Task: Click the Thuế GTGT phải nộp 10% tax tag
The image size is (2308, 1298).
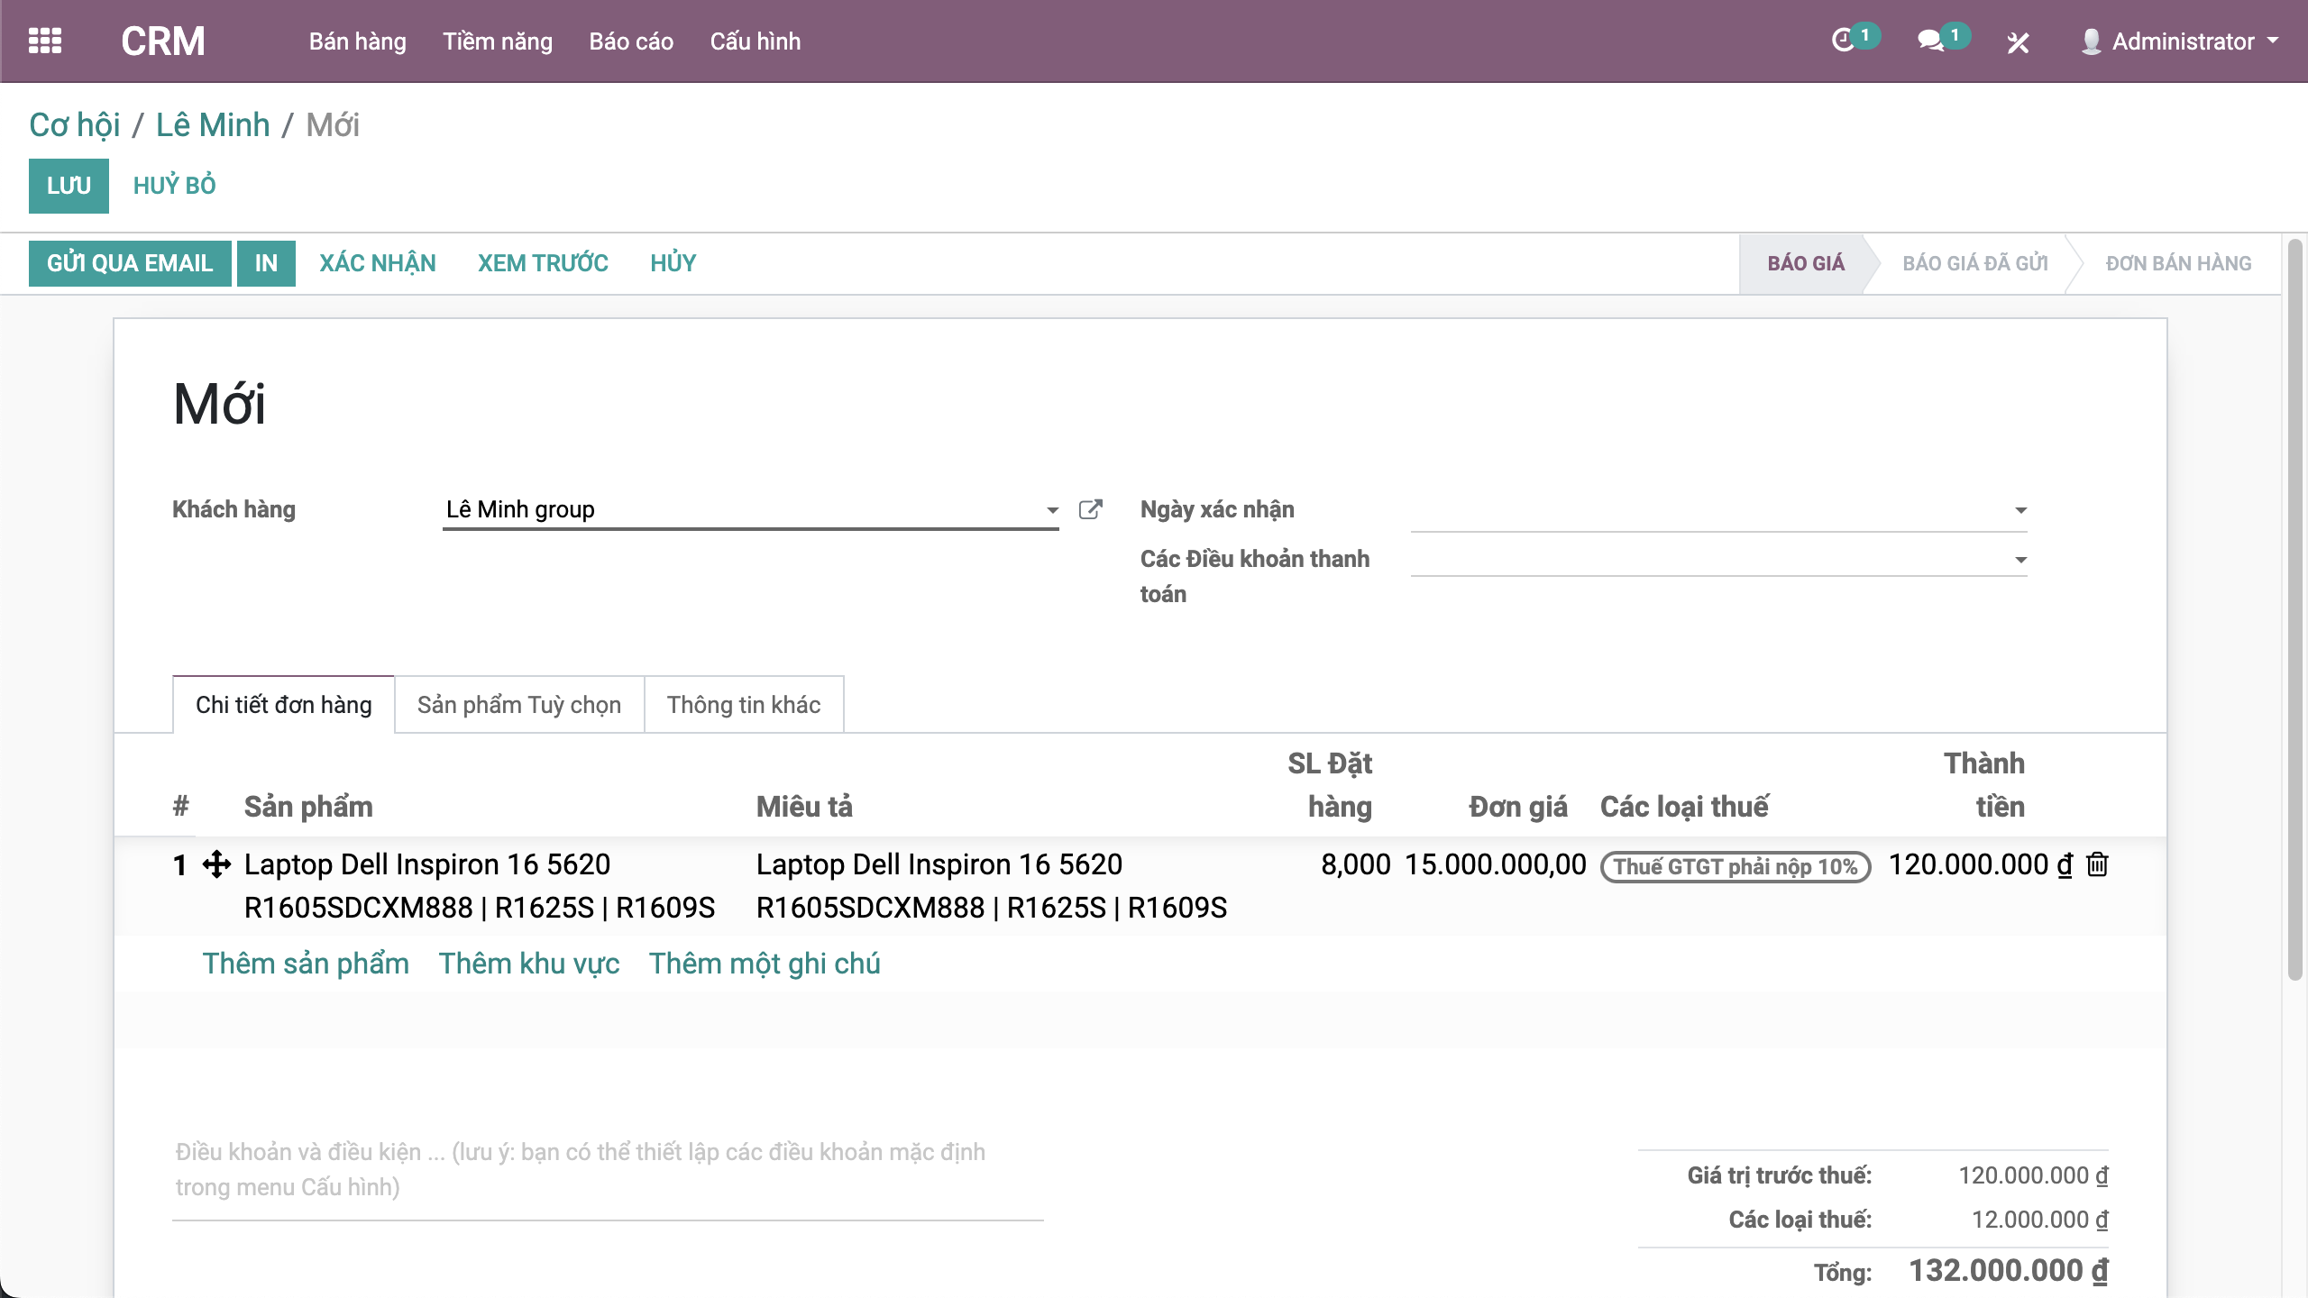Action: point(1735,866)
